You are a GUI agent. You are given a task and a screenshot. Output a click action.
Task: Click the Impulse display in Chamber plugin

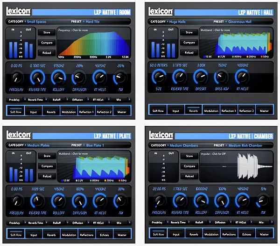pos(237,166)
